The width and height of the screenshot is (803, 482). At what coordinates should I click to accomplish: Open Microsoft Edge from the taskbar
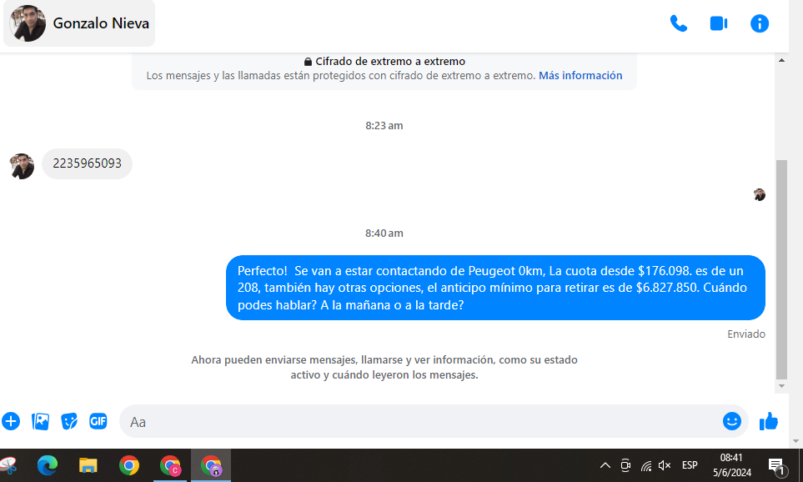[x=48, y=465]
